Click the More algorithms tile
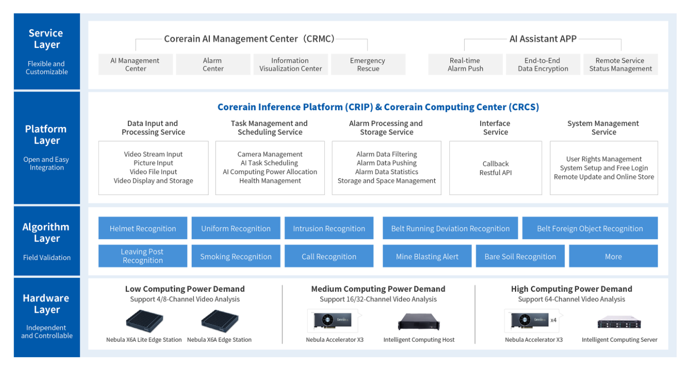 614,256
